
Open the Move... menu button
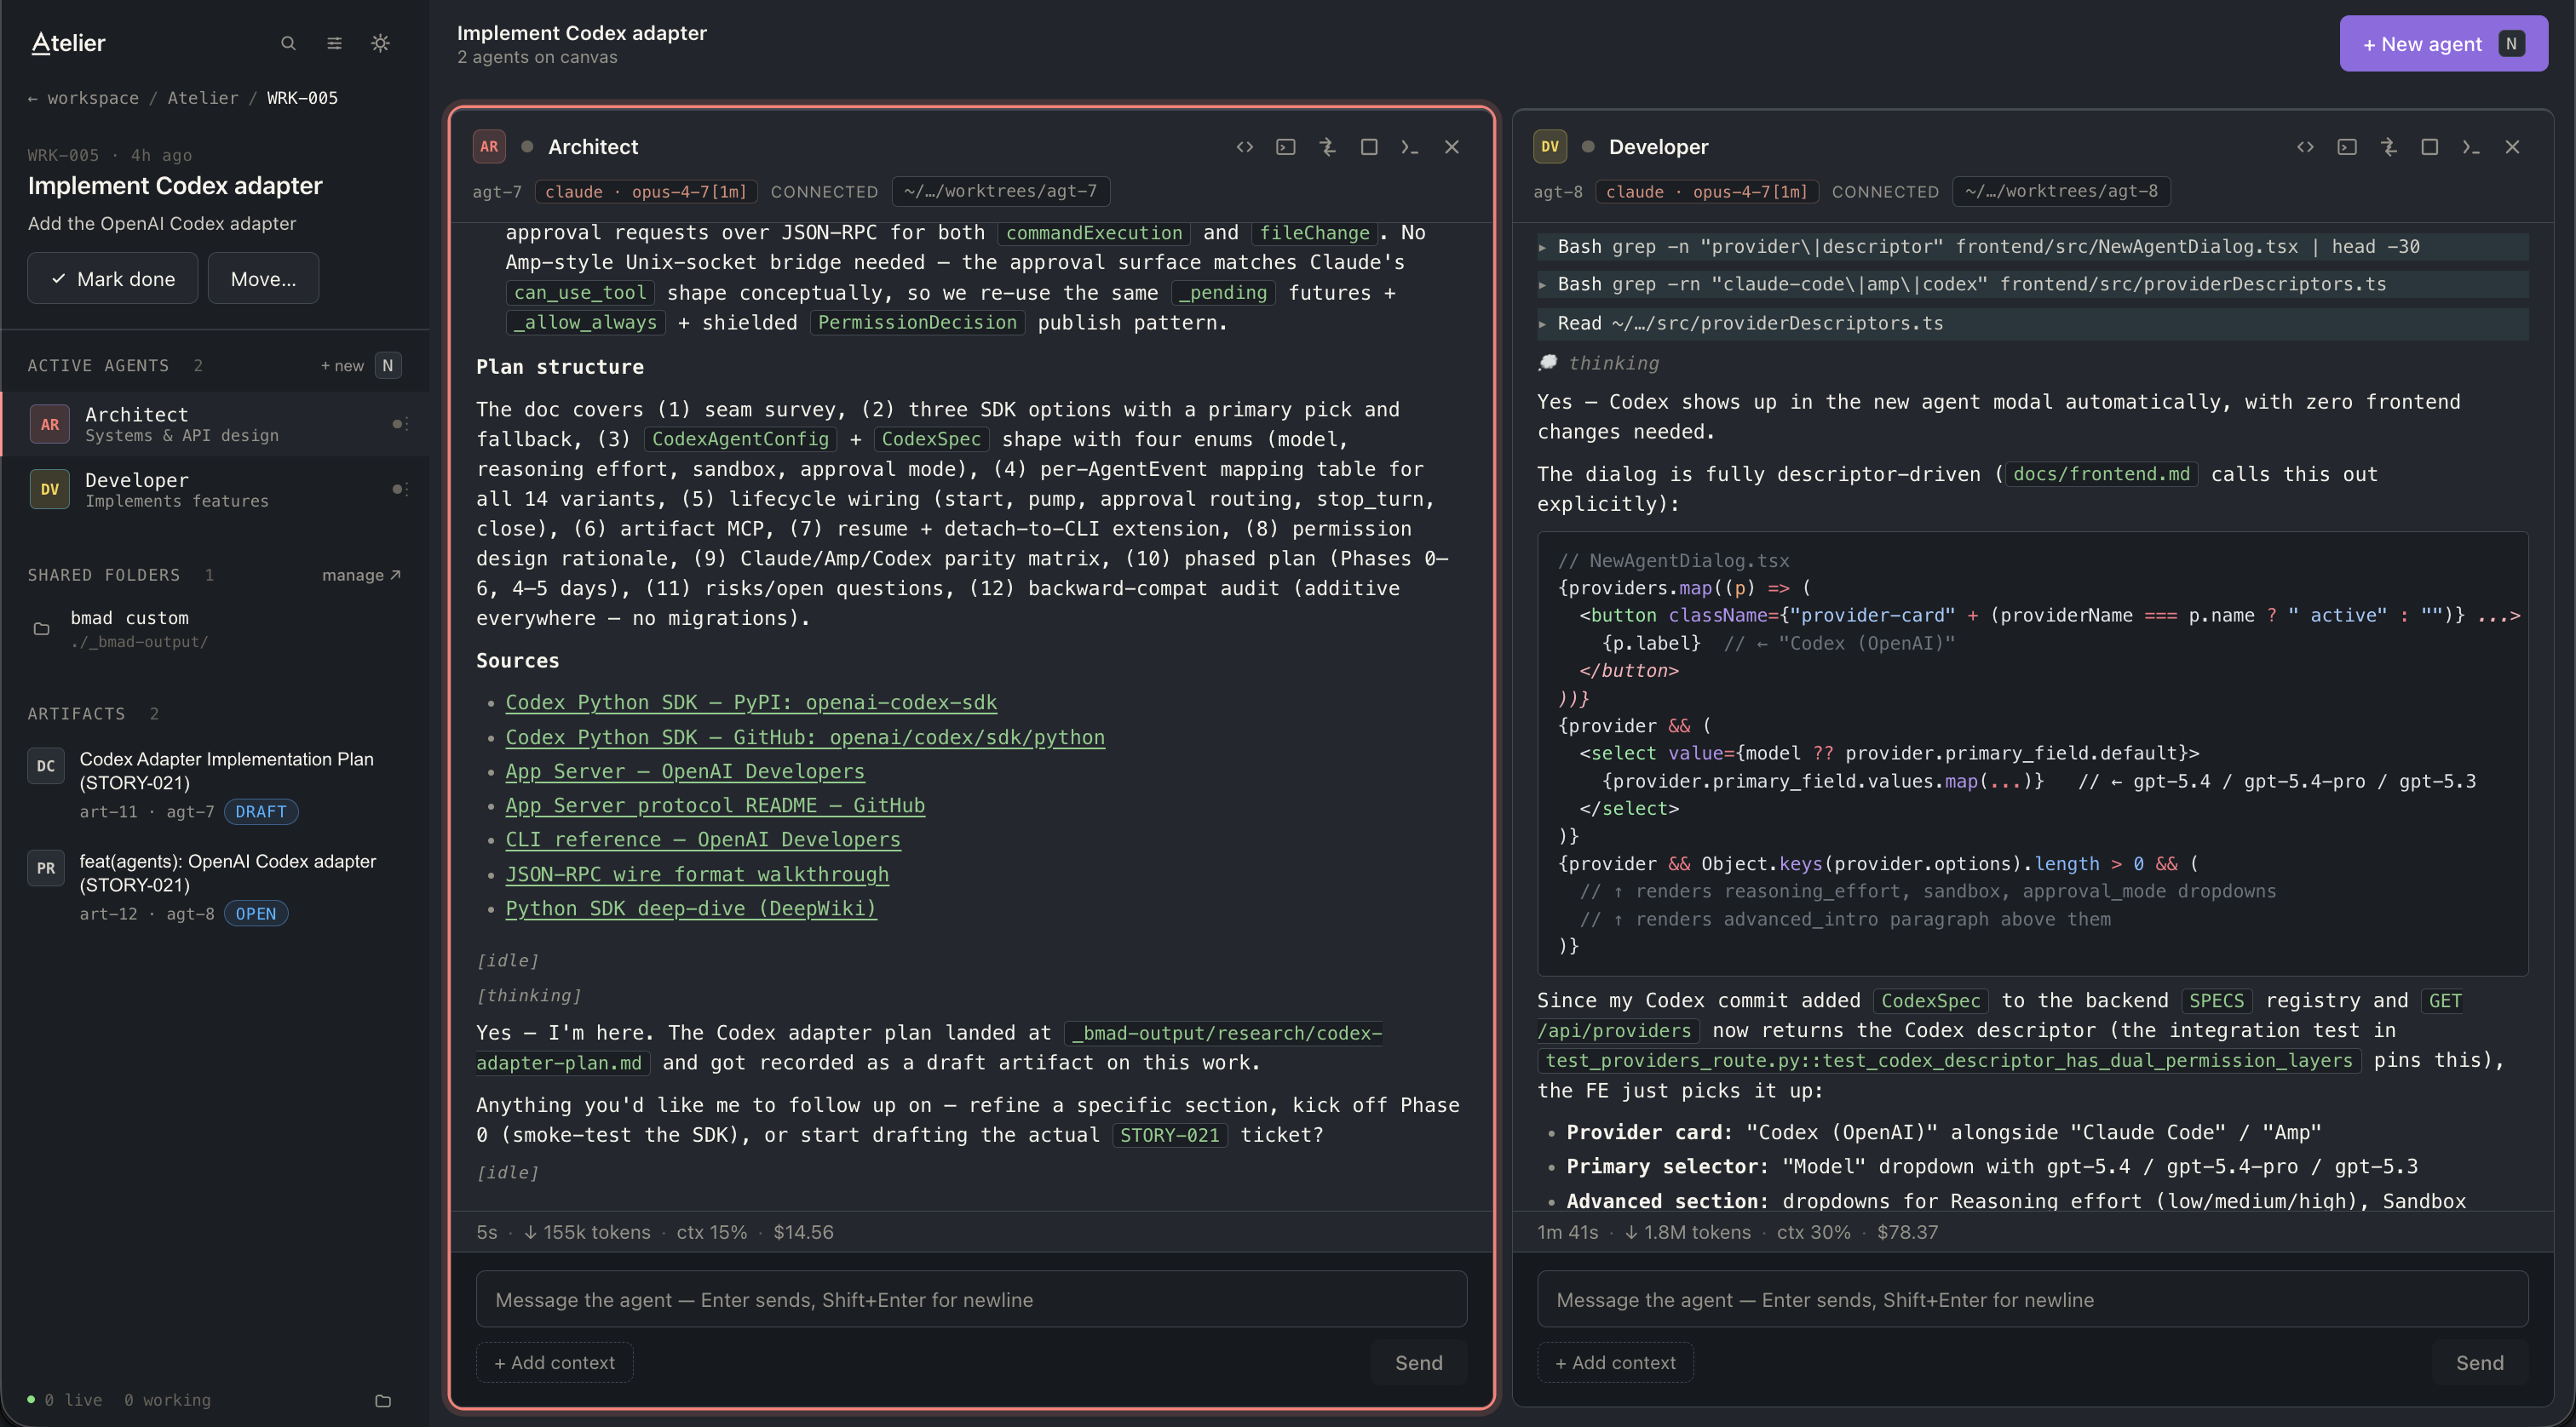pyautogui.click(x=263, y=278)
